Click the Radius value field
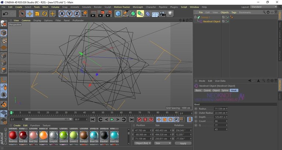This screenshot has height=150, width=282. 220,109
